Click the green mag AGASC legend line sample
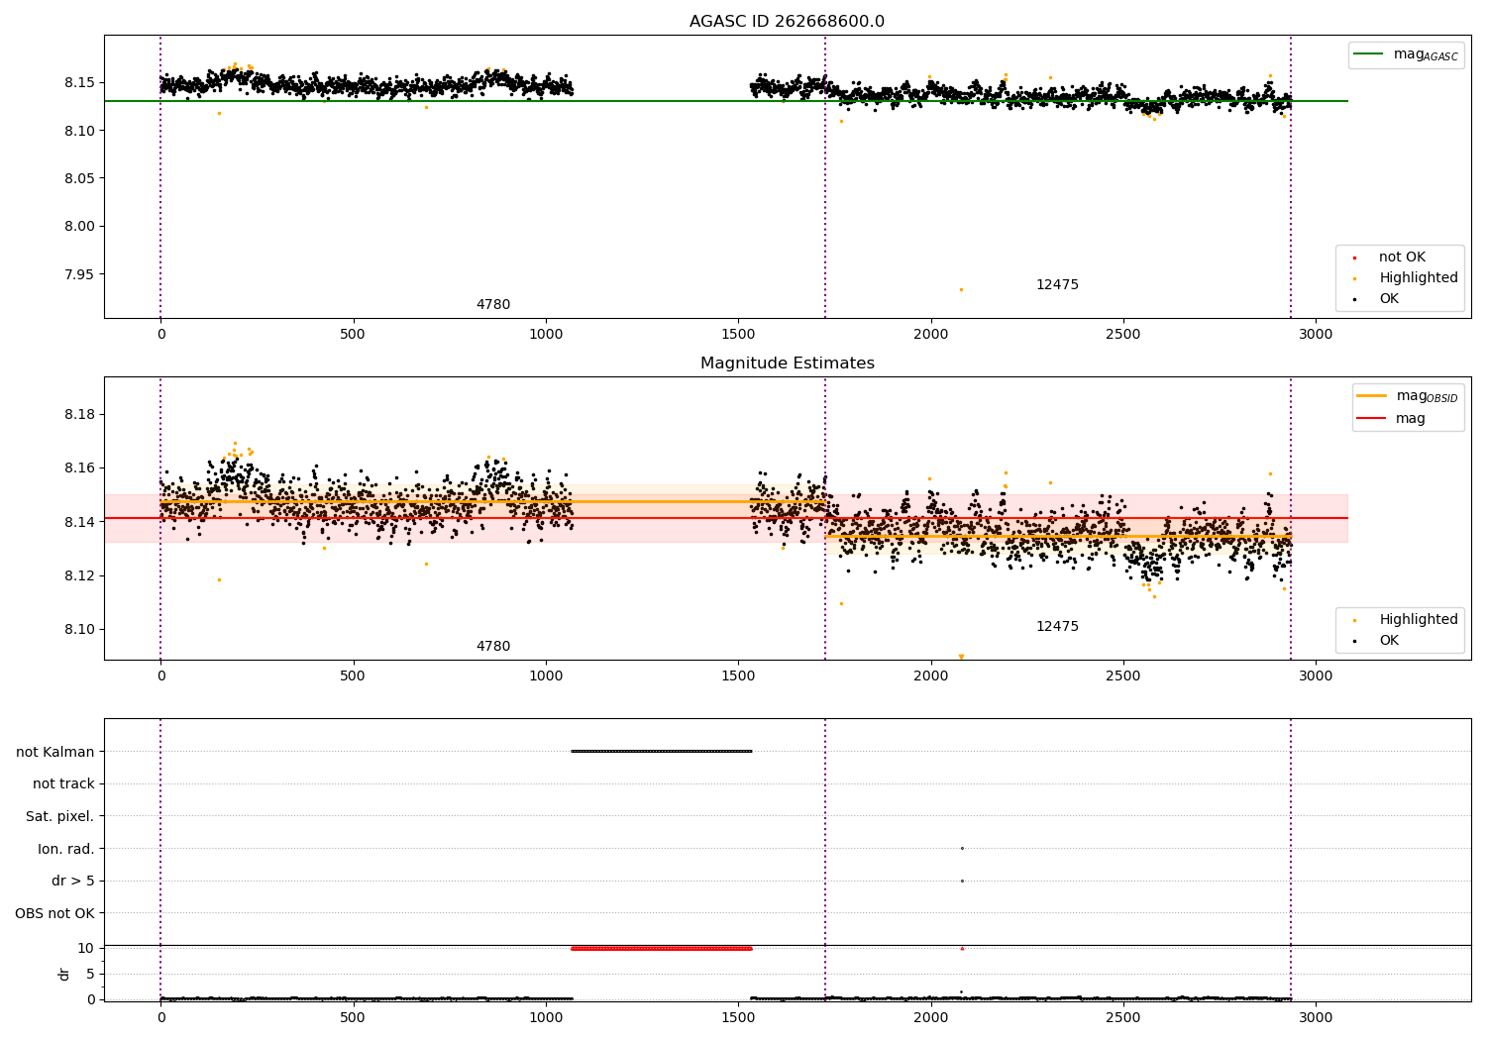Viewport: 1486px width, 1040px height. [1369, 54]
